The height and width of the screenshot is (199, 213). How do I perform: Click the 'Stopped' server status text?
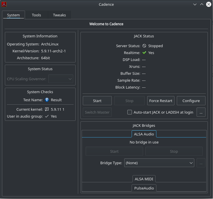156,46
